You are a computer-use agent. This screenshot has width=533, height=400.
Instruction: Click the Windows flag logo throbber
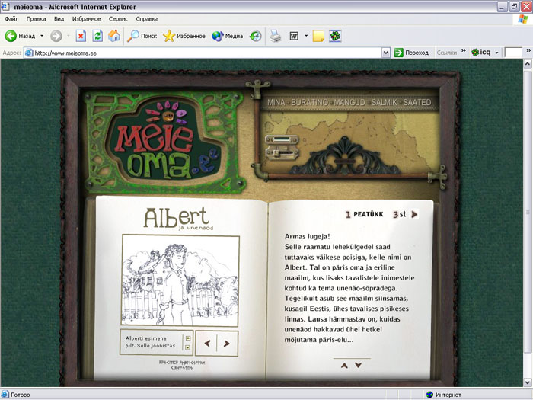[523, 19]
